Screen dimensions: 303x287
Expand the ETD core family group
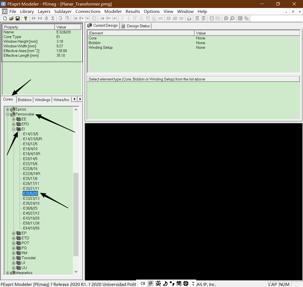point(13,238)
